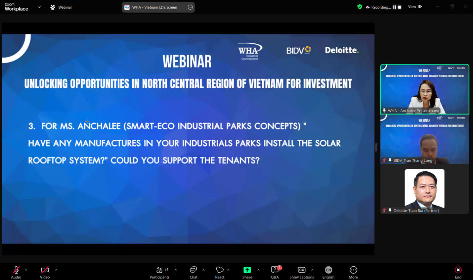Open the Q&A panel
Image resolution: width=473 pixels, height=280 pixels.
coord(275,272)
